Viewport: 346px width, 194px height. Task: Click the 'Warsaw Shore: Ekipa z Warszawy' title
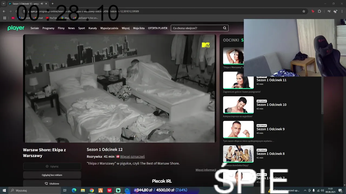click(x=44, y=153)
